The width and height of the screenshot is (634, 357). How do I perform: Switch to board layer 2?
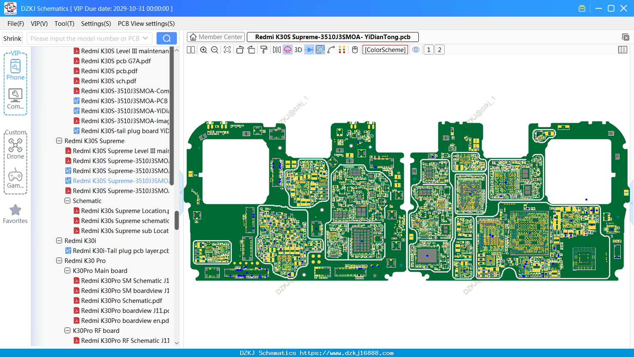coord(440,50)
